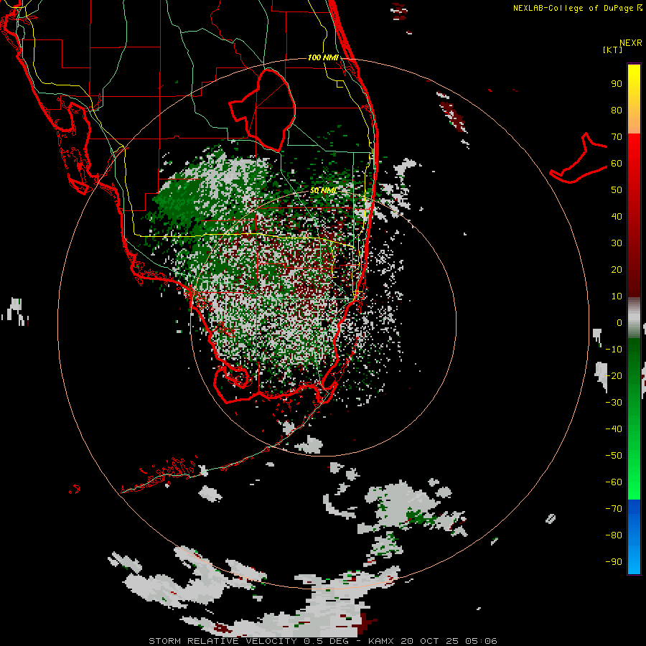Click the -50 value on the velocity scale

pos(614,456)
